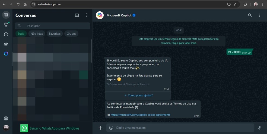Screen dimensions: 267x134
Task: Click the browser home button
Action: (25, 4)
